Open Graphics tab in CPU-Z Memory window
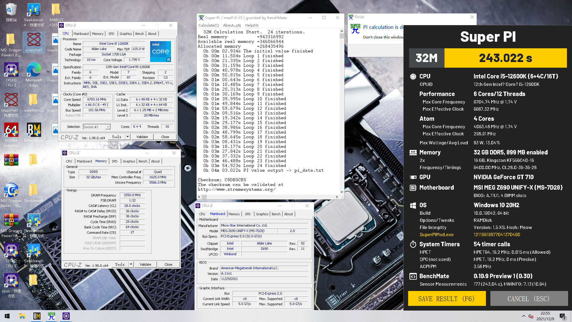Screen dimensions: 572x322 [129, 161]
